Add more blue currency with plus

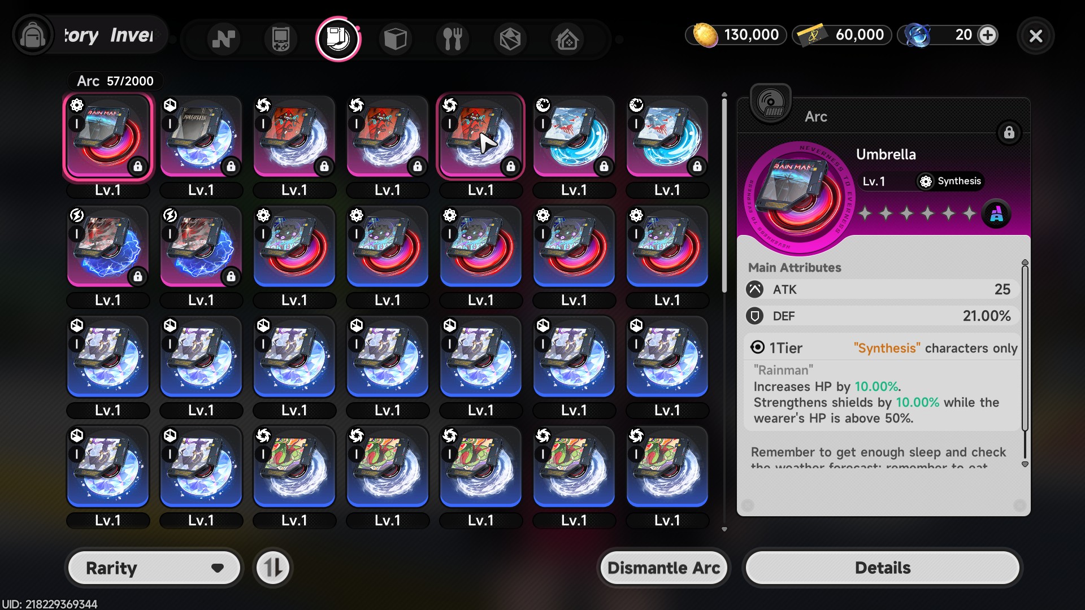point(987,35)
